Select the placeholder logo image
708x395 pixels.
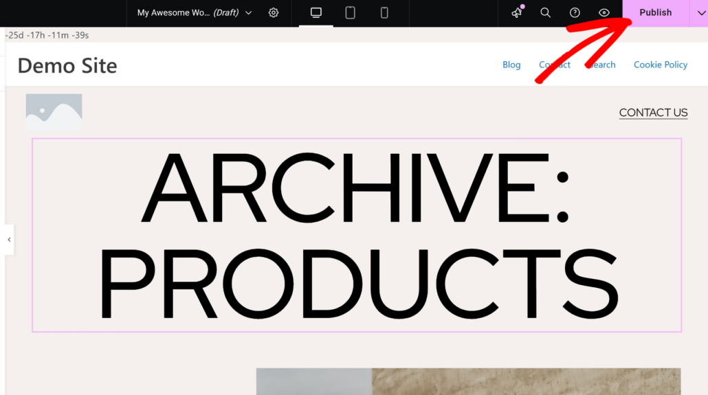[x=54, y=112]
